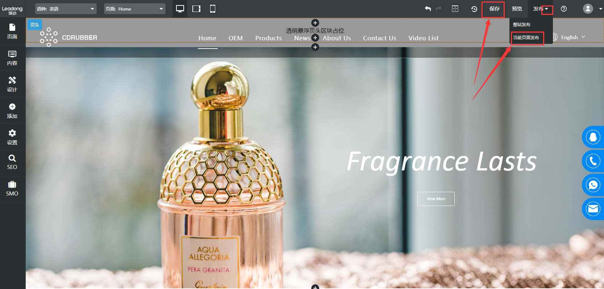Screen dimensions: 604x289
Task: Switch to mobile phone preview mode
Action: (213, 9)
